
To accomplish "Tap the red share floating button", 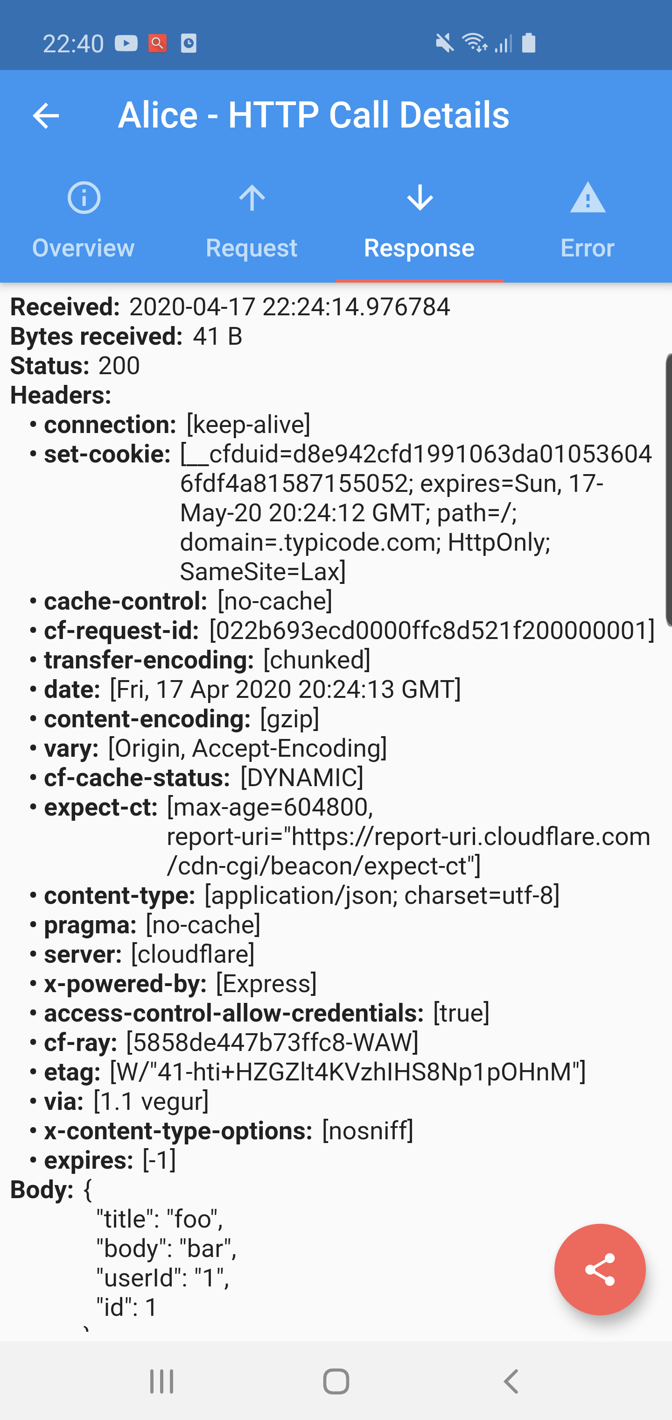I will click(x=599, y=1270).
